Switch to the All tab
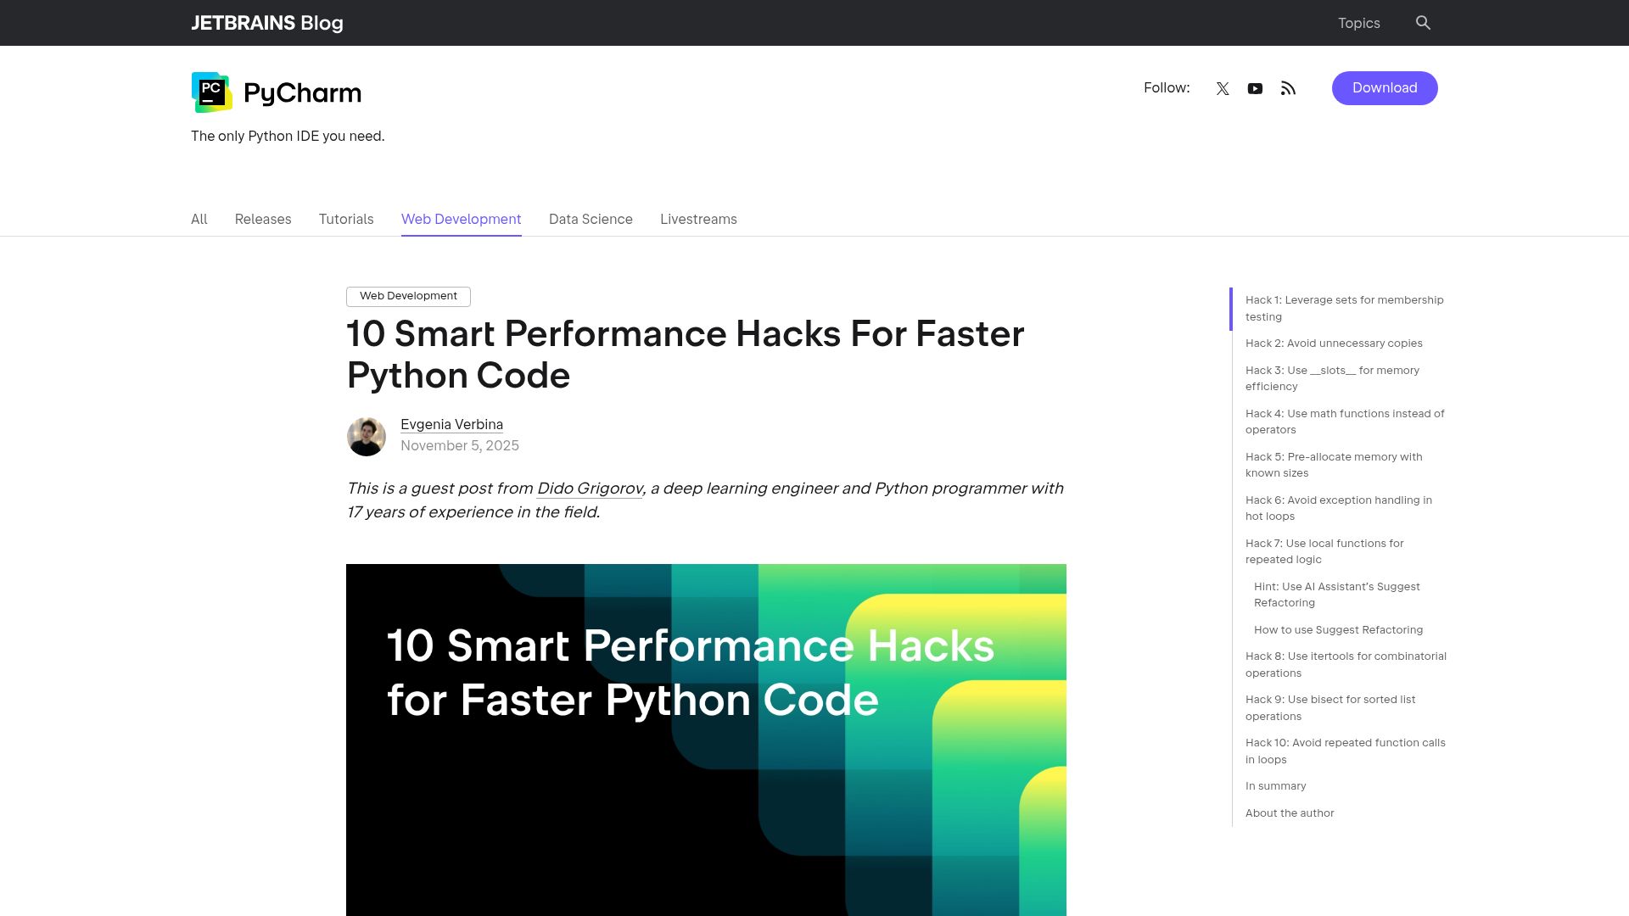 pyautogui.click(x=199, y=219)
